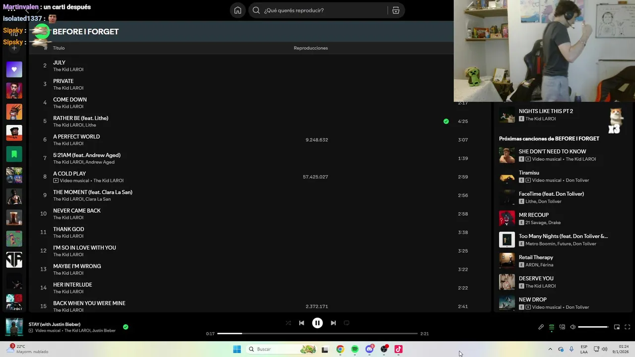The width and height of the screenshot is (635, 357).
Task: Toggle the green saved checkmark on RATHER BE row
Action: [x=446, y=121]
